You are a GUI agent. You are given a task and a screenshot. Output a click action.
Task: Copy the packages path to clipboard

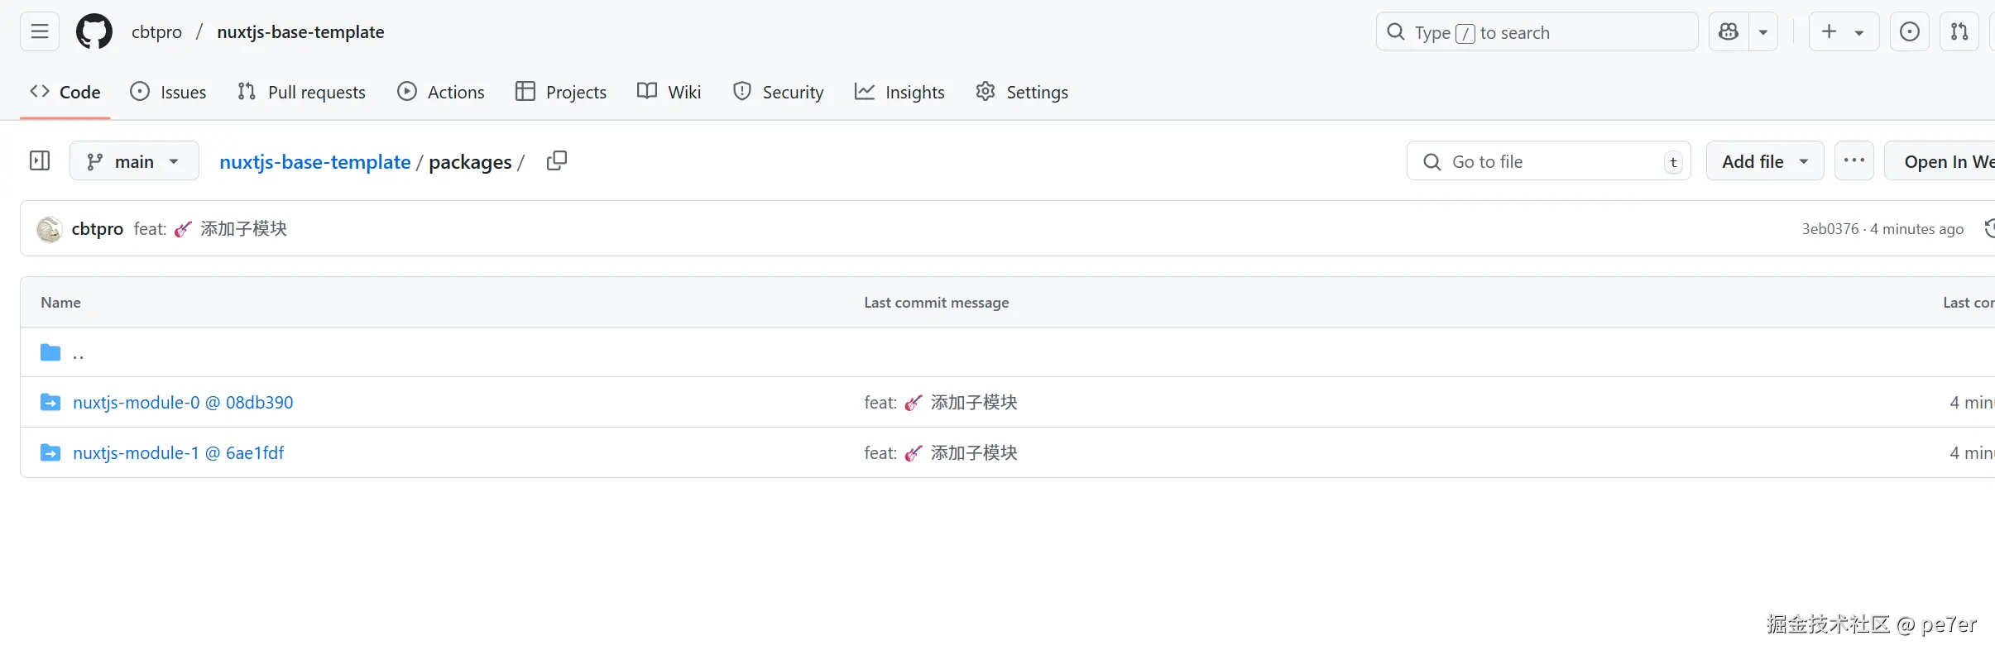coord(557,160)
